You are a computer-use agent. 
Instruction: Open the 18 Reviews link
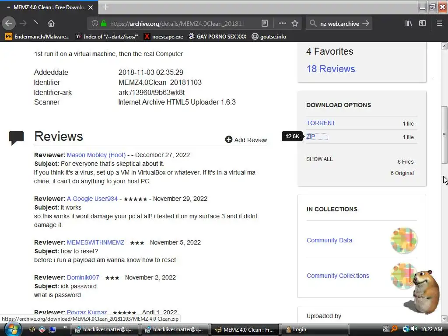coord(331,69)
